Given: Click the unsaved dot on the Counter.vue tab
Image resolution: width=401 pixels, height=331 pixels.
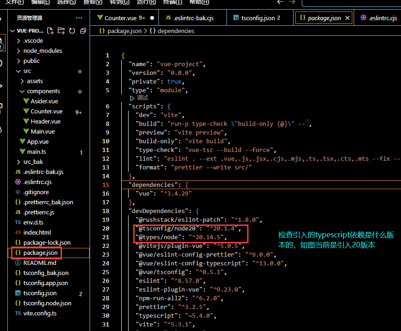Looking at the screenshot, I should click(152, 18).
